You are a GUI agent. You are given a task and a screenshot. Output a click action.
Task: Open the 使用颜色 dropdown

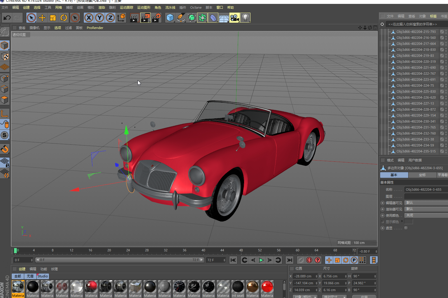[x=426, y=216]
